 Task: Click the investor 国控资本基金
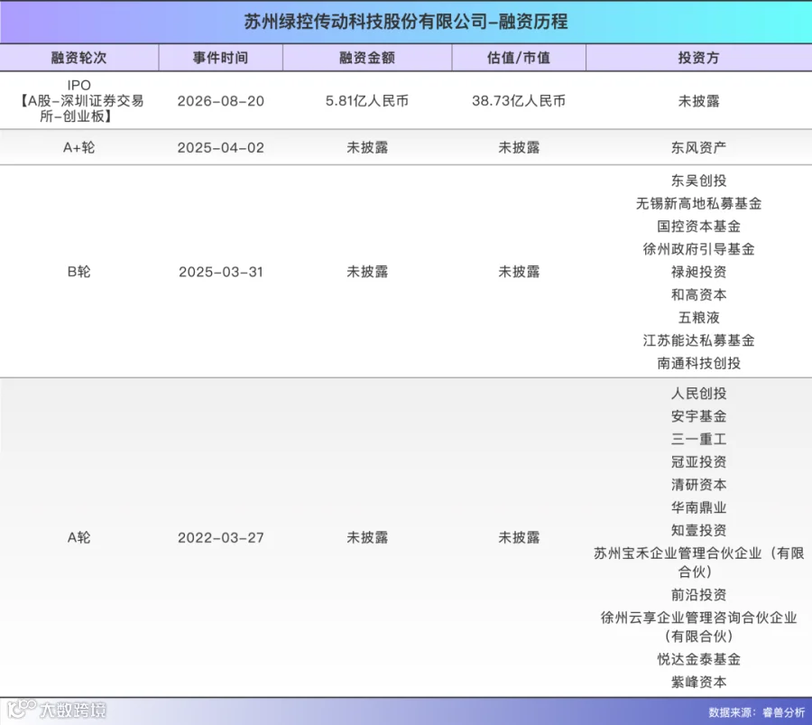click(698, 226)
